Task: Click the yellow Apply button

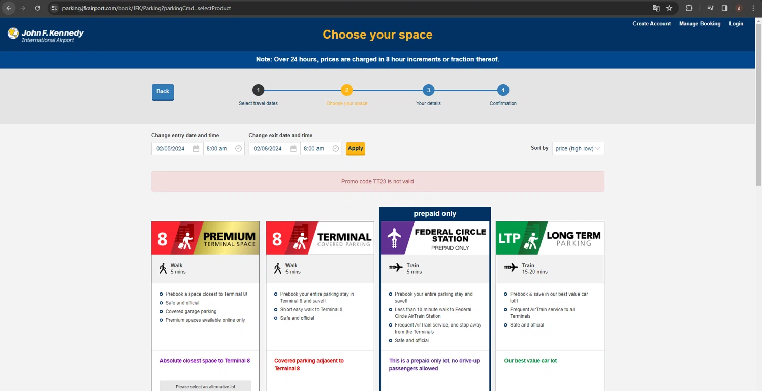Action: (x=355, y=149)
